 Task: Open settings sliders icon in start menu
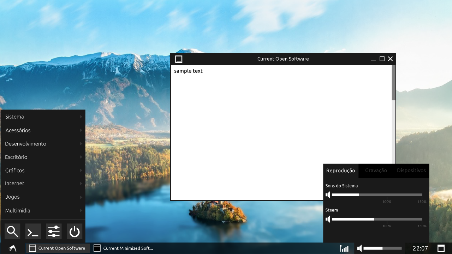click(54, 231)
